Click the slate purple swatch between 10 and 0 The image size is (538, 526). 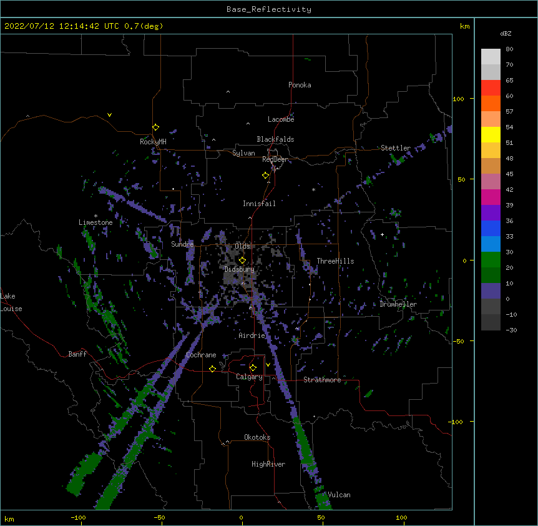point(491,291)
